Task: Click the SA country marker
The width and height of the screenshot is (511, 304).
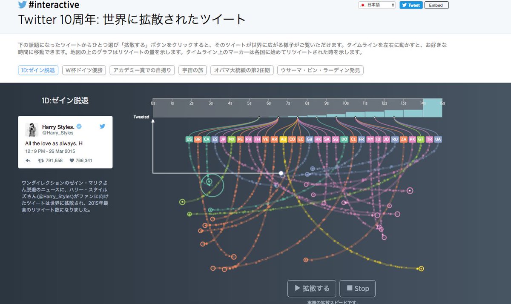Action: click(x=327, y=139)
